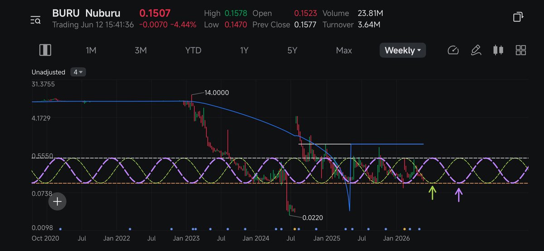Choose the Max range

click(344, 50)
